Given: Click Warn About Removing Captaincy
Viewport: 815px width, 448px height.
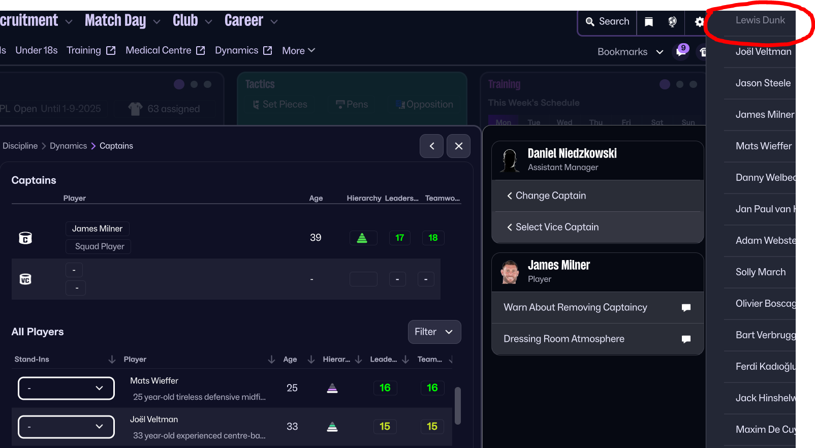Looking at the screenshot, I should (x=598, y=307).
